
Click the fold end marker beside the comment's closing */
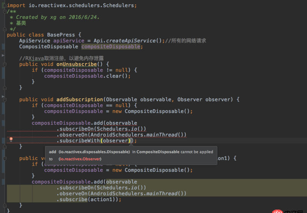pos(5,29)
